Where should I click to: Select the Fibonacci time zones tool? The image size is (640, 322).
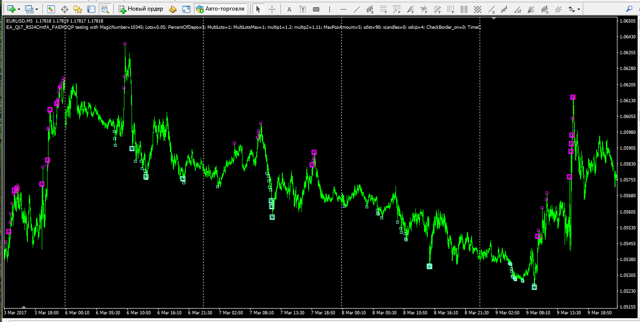450,9
